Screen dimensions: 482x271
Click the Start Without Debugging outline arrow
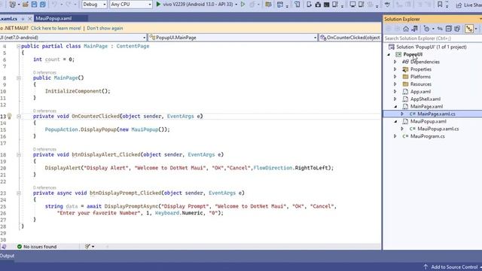(x=243, y=5)
